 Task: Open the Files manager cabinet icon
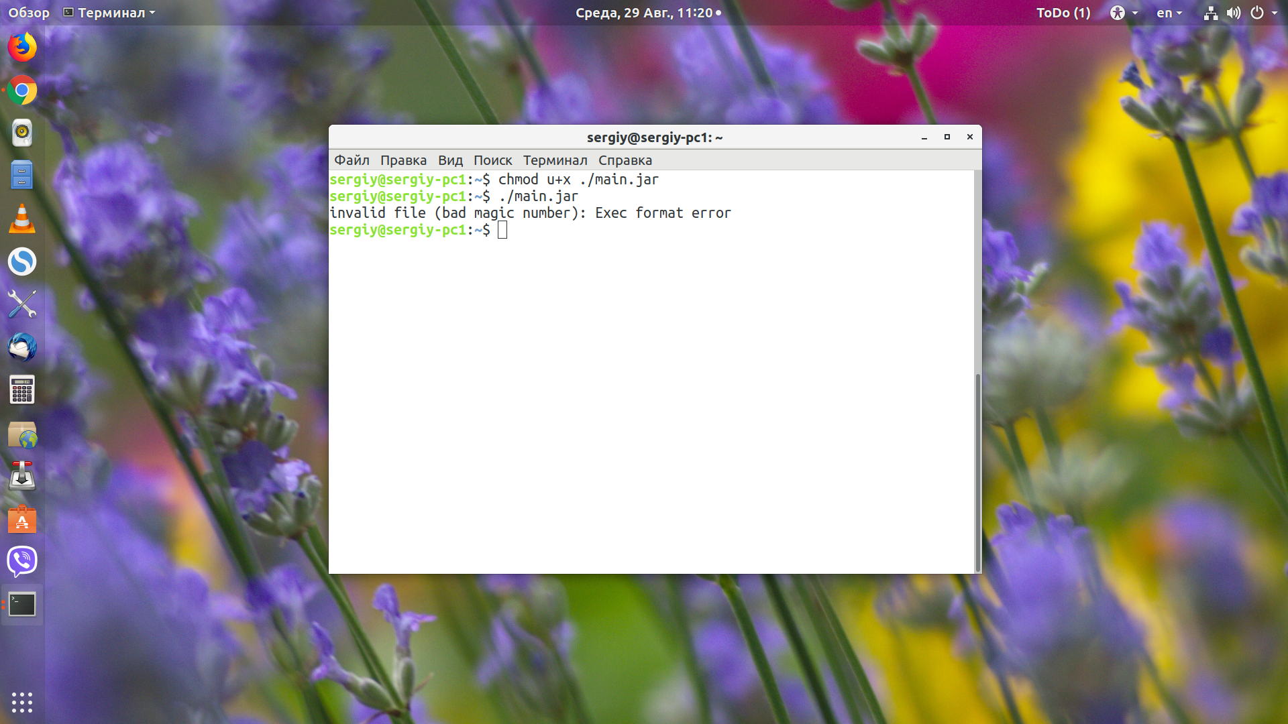22,176
